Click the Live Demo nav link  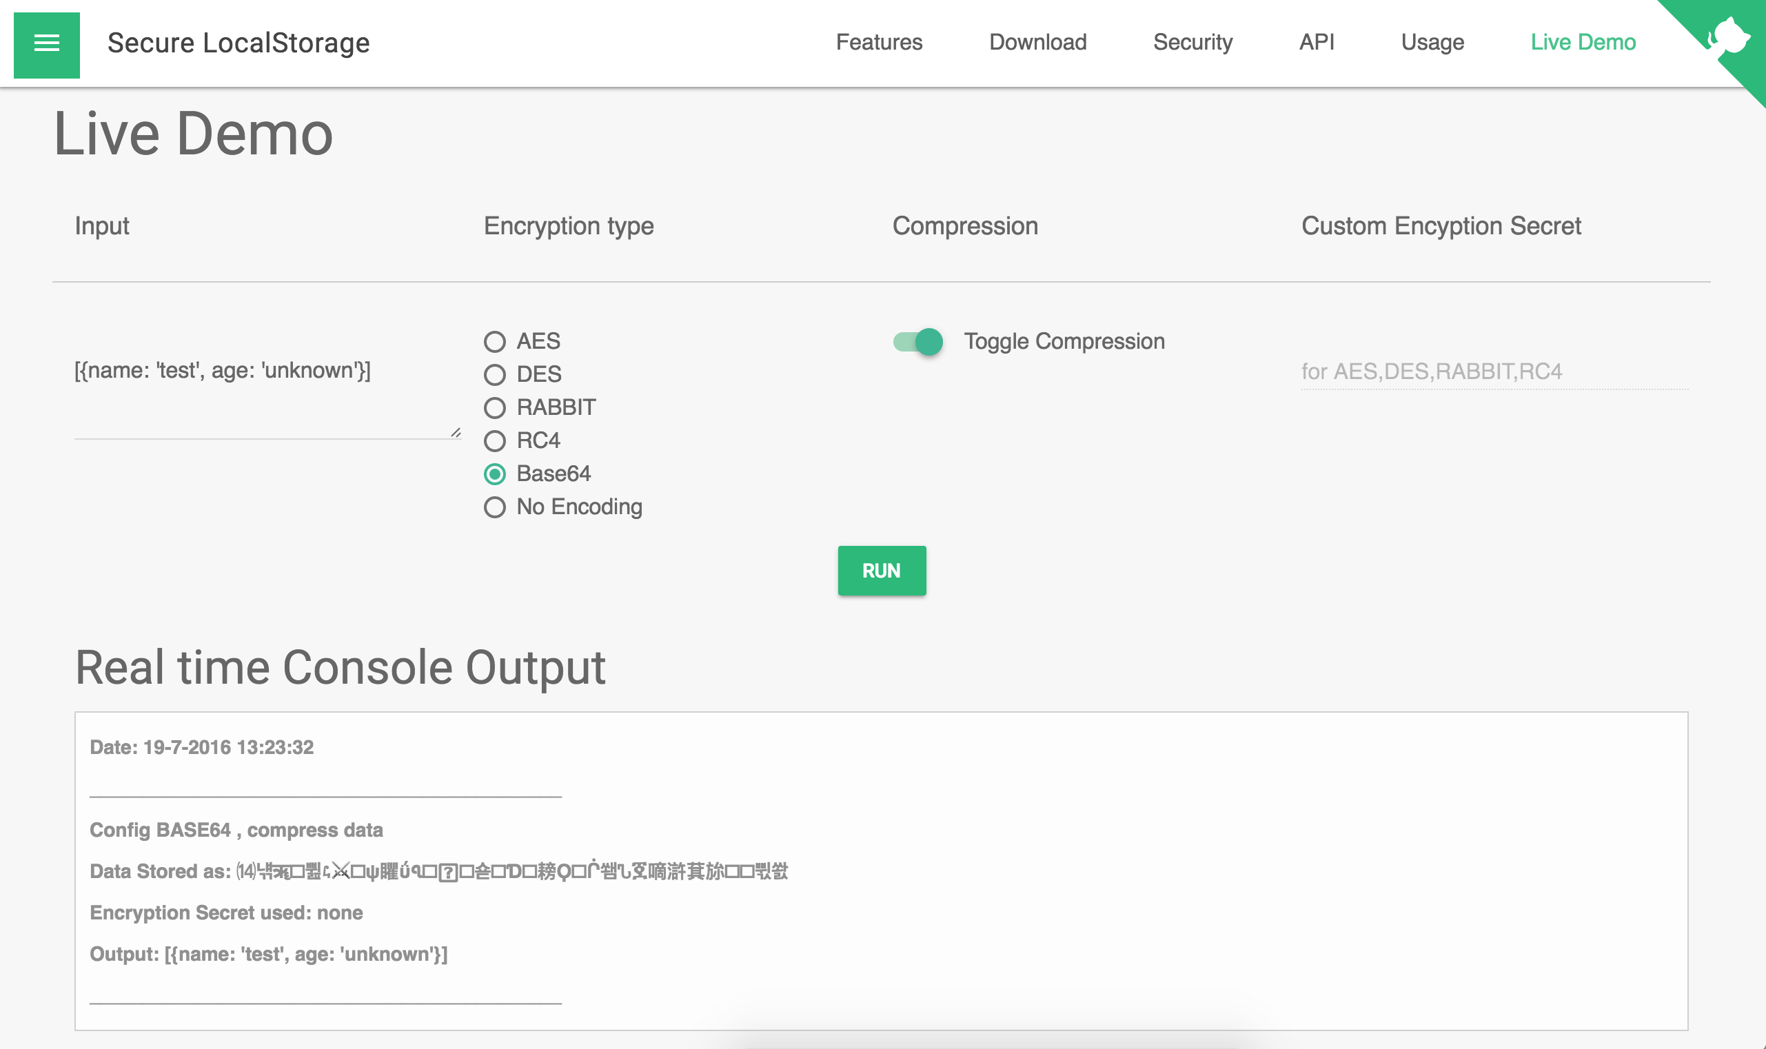click(x=1583, y=43)
